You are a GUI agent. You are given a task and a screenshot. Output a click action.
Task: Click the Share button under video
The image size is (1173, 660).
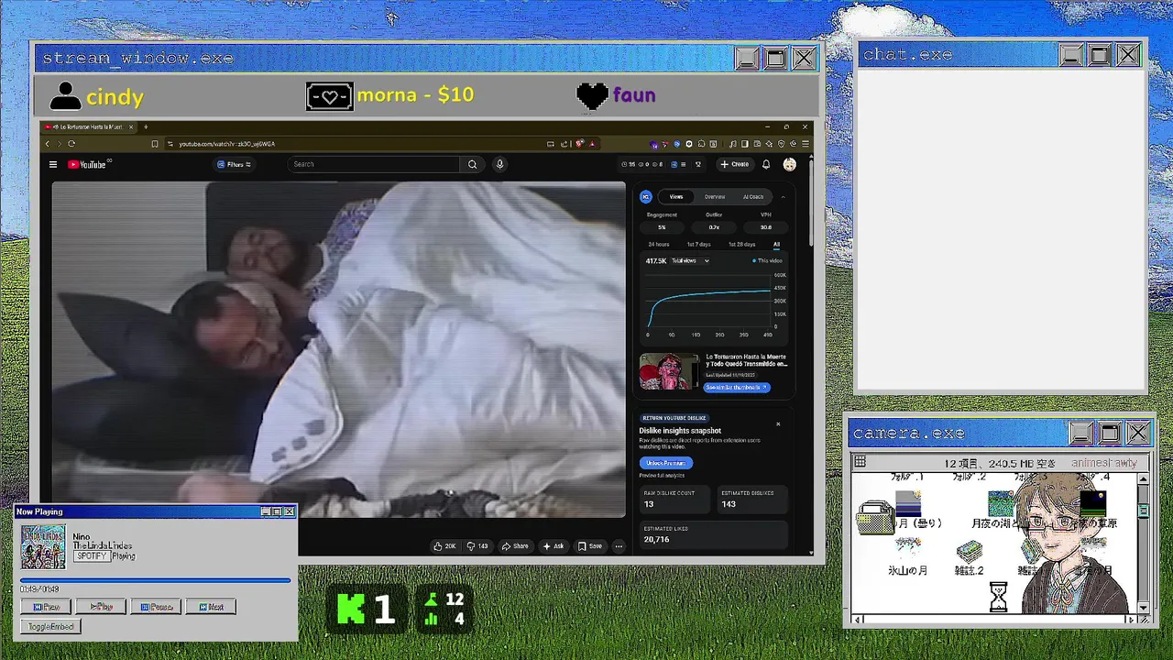(515, 546)
